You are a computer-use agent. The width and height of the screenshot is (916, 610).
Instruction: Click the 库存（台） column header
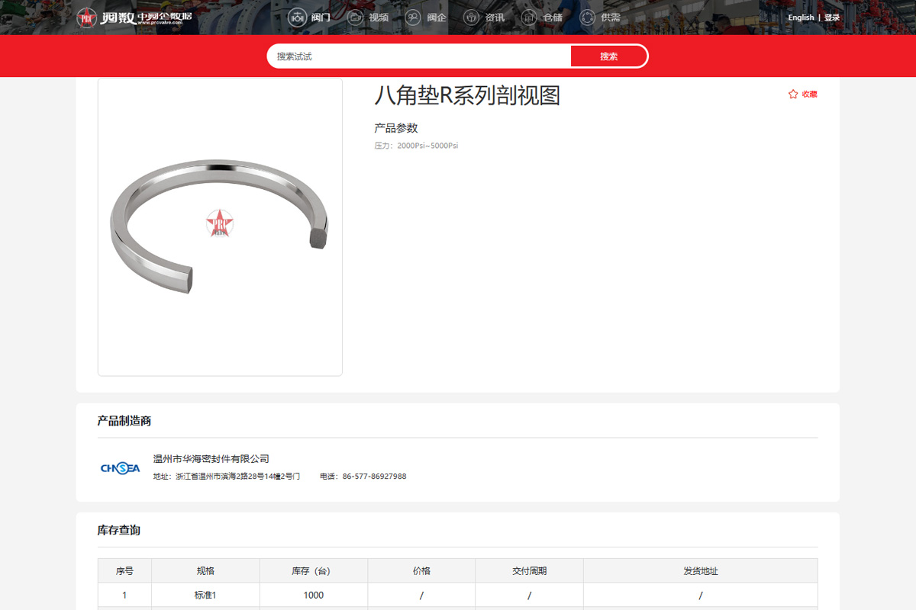(313, 570)
